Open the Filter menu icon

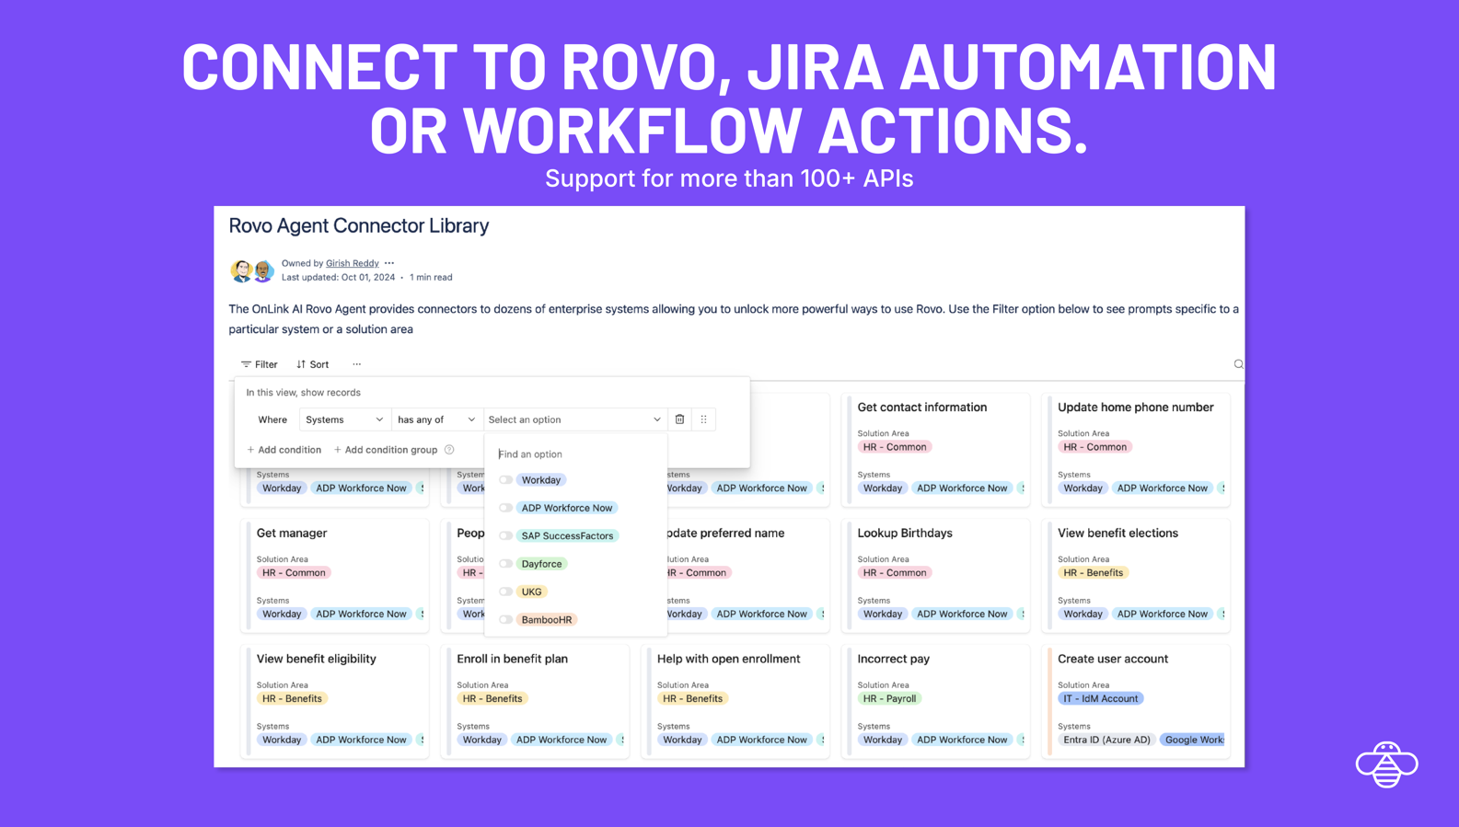(x=246, y=364)
